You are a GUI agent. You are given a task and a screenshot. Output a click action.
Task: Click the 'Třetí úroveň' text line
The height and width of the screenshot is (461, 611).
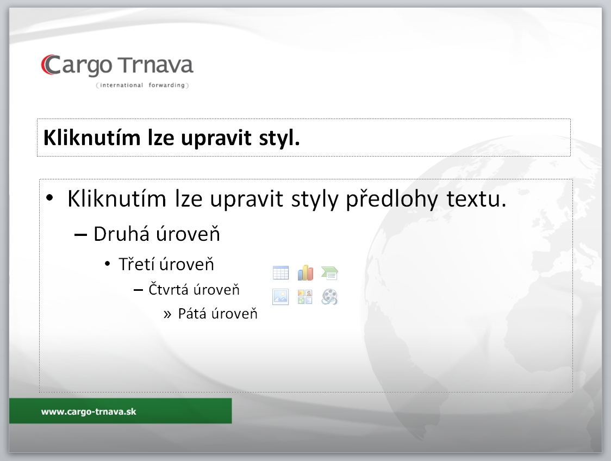coord(166,264)
